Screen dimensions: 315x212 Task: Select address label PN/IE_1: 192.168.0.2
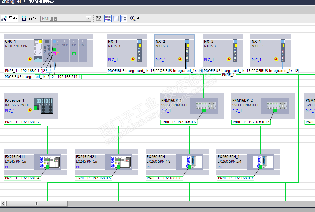coord(22,122)
